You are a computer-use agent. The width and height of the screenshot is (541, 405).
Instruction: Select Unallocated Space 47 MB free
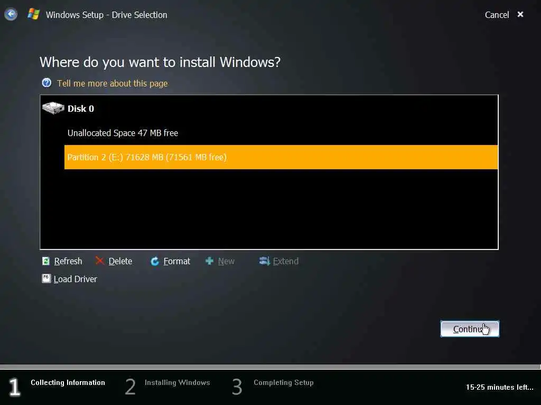(x=123, y=133)
